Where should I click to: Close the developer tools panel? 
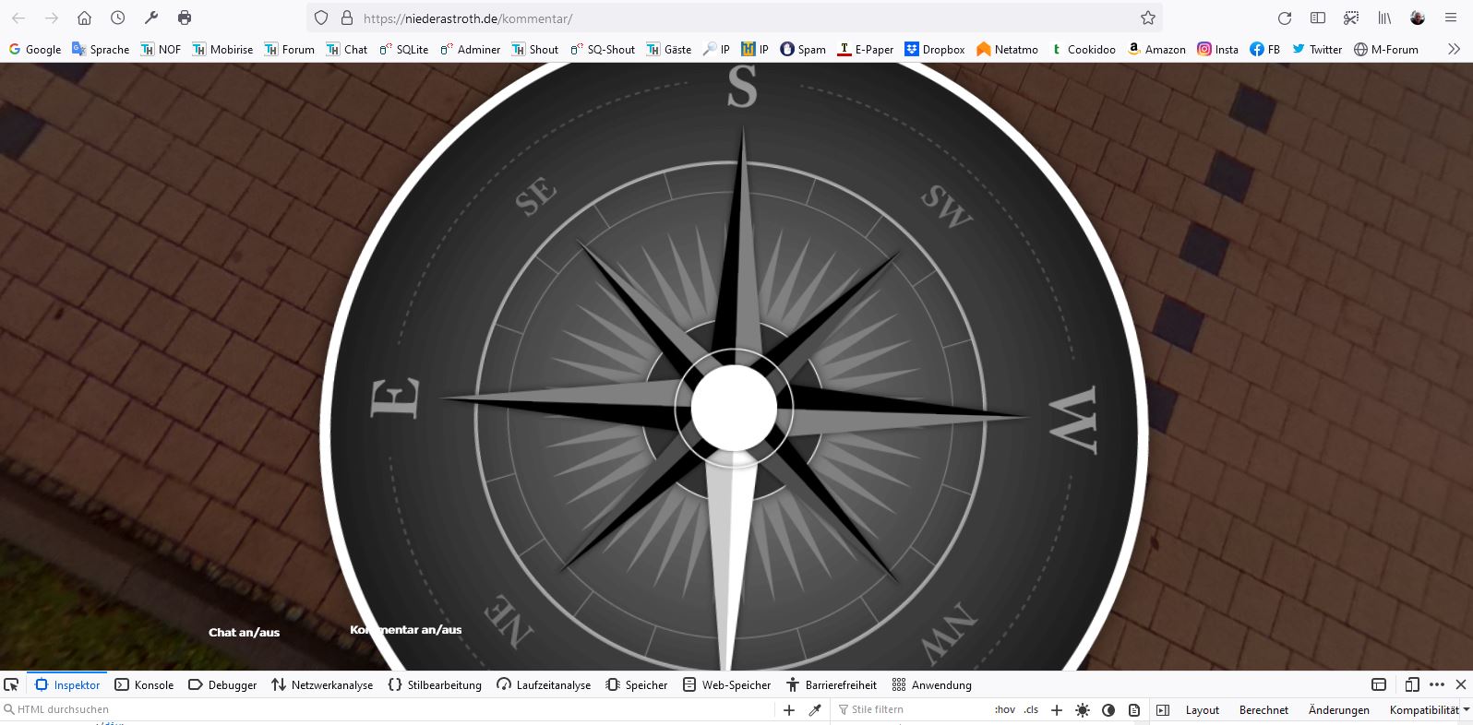pyautogui.click(x=1461, y=684)
